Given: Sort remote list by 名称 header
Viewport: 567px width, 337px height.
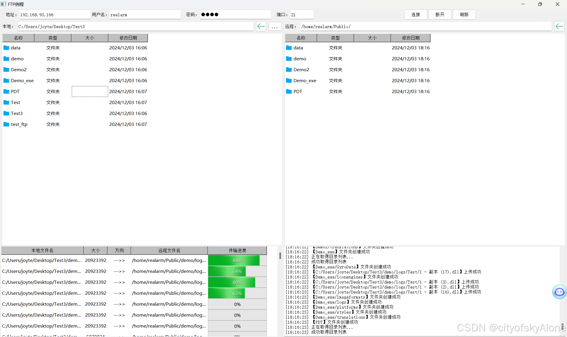Looking at the screenshot, I should pyautogui.click(x=301, y=38).
